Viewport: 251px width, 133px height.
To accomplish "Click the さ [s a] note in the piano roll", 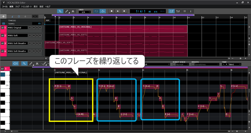I will pyautogui.click(x=239, y=87).
